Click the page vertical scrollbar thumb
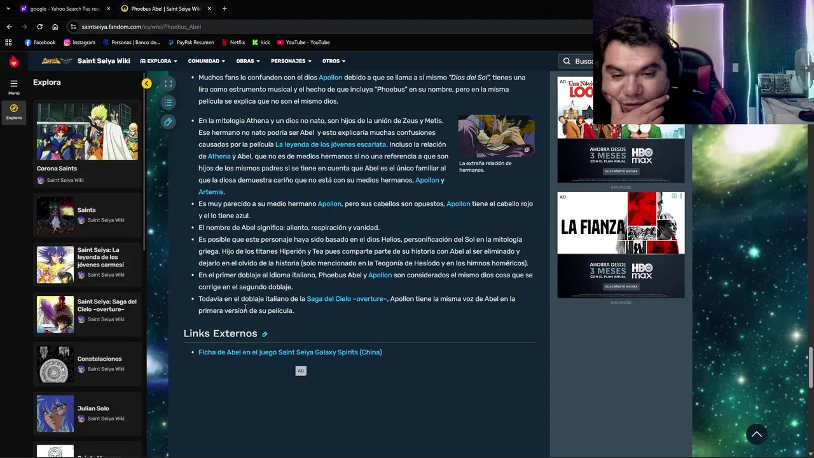Viewport: 814px width, 458px height. tap(811, 367)
